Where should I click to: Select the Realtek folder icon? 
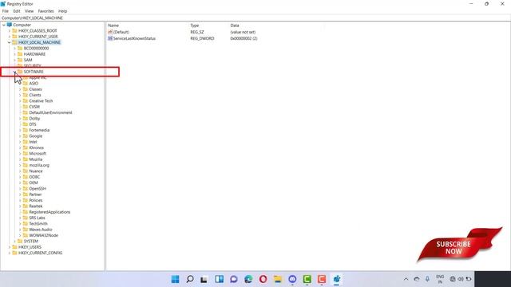[x=26, y=206]
